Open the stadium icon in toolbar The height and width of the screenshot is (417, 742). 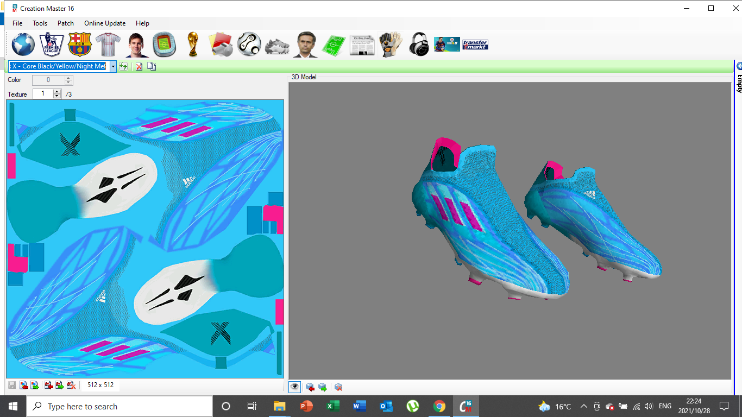[164, 45]
